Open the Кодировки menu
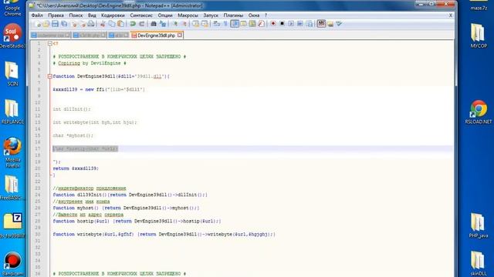 113,15
